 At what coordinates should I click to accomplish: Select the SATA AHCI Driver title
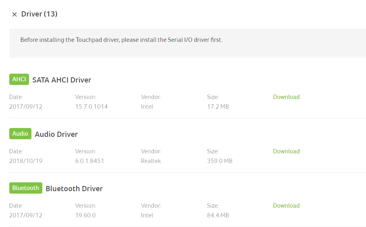[62, 80]
